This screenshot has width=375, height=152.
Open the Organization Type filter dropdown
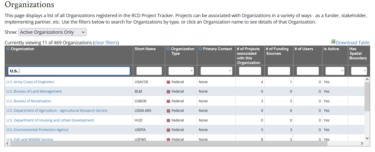tap(181, 71)
